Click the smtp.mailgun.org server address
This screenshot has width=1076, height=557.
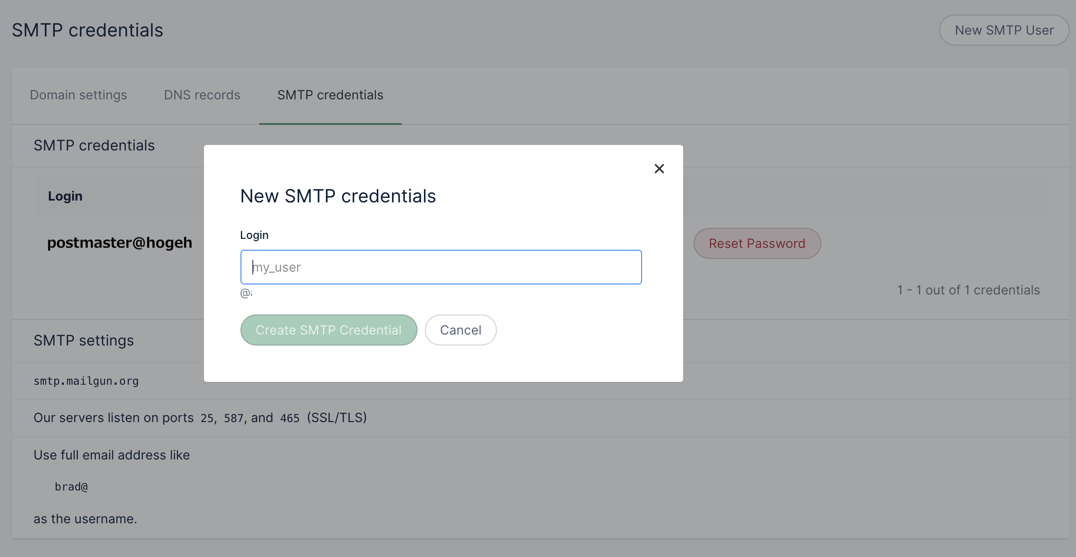click(86, 381)
